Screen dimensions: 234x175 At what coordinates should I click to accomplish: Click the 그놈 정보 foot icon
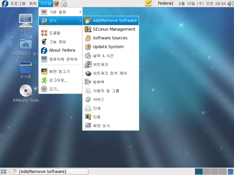pos(44,42)
